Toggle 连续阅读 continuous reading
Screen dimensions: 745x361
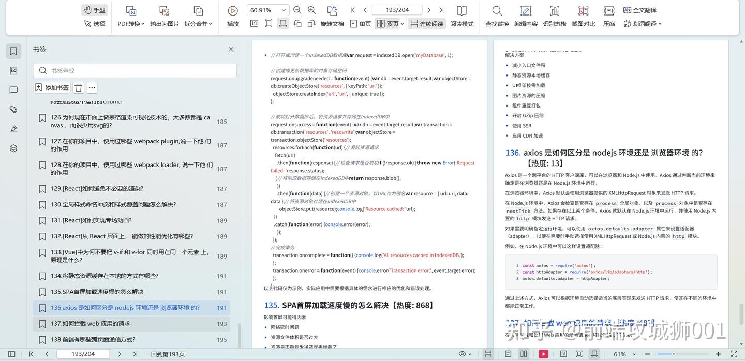click(427, 24)
